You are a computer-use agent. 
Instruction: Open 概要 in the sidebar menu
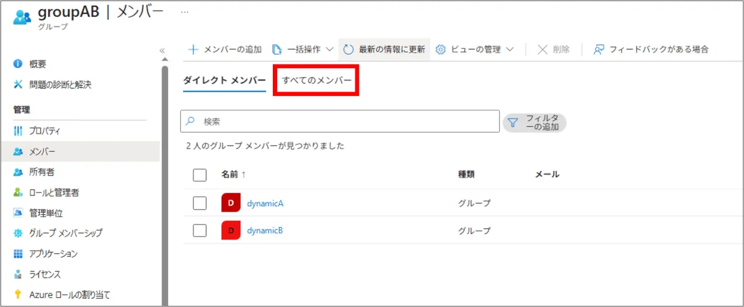(38, 64)
